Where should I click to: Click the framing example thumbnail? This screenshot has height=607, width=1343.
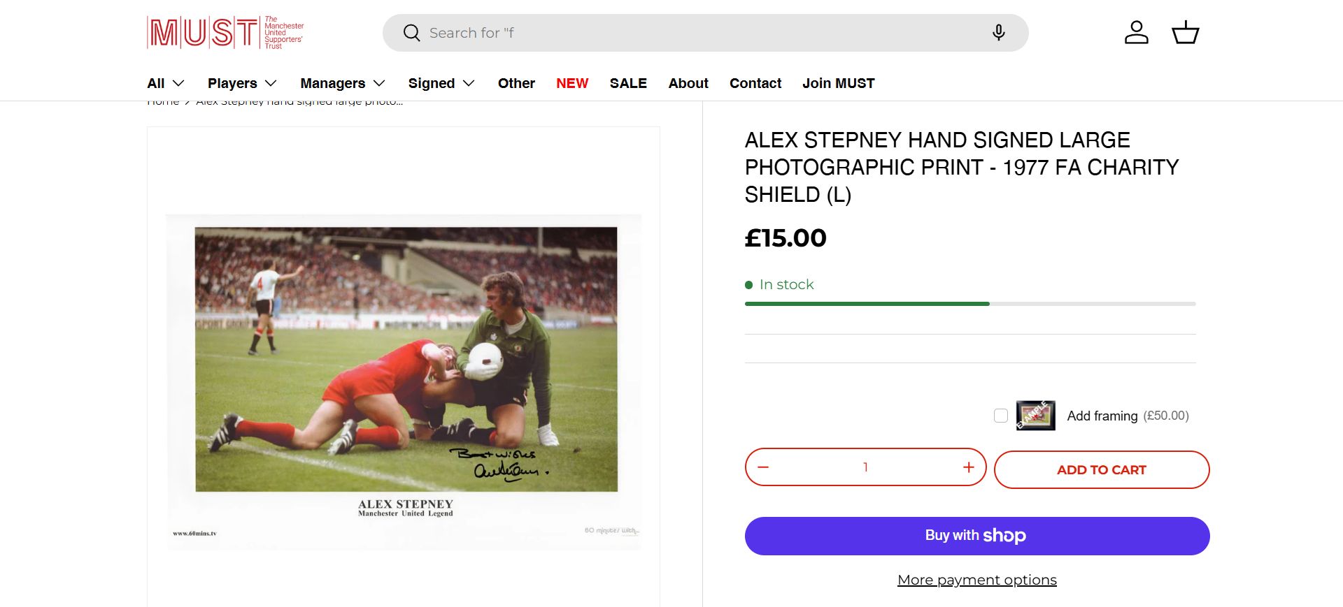[x=1035, y=416]
